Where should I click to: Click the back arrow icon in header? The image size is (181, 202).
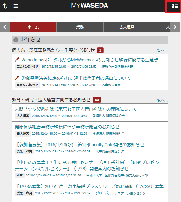[x=5, y=6]
